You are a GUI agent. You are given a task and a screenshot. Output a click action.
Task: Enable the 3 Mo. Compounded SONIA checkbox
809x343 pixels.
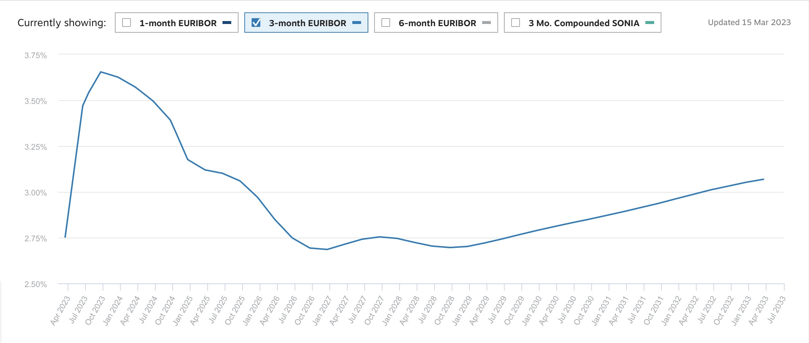click(516, 23)
